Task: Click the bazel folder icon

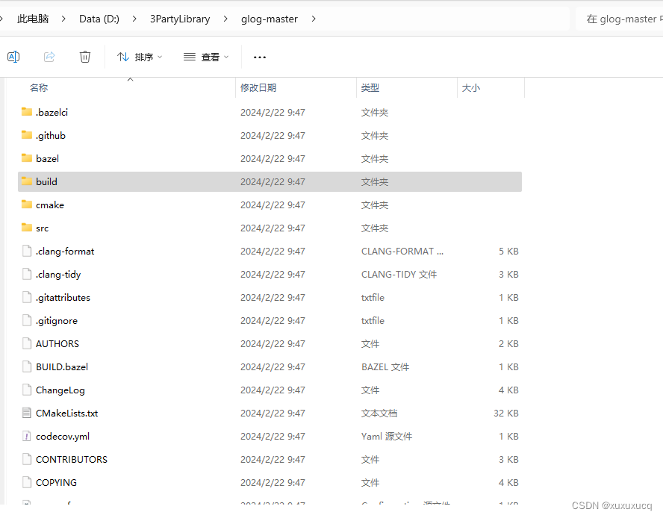Action: pyautogui.click(x=25, y=158)
